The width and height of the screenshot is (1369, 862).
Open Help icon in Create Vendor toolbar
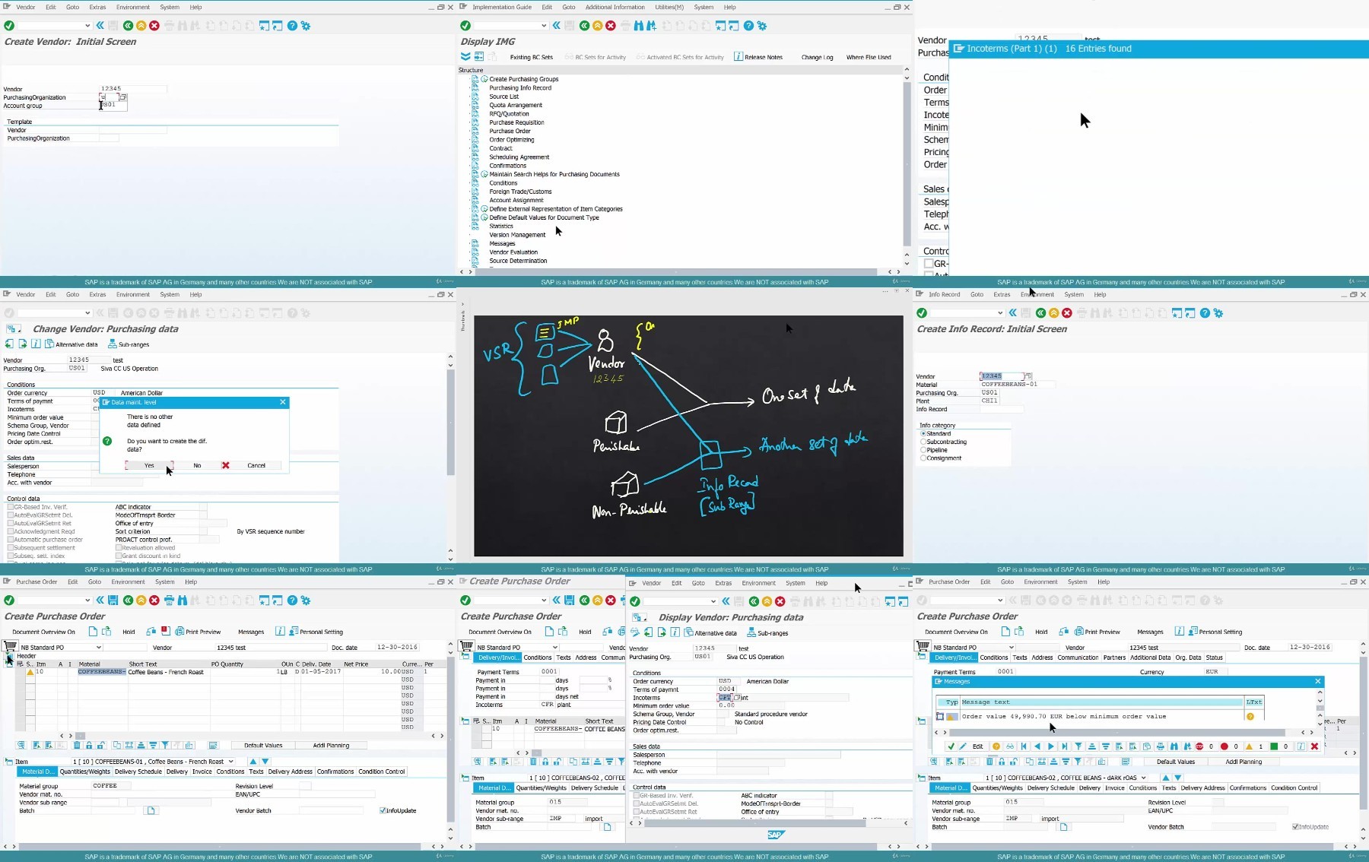[x=292, y=26]
